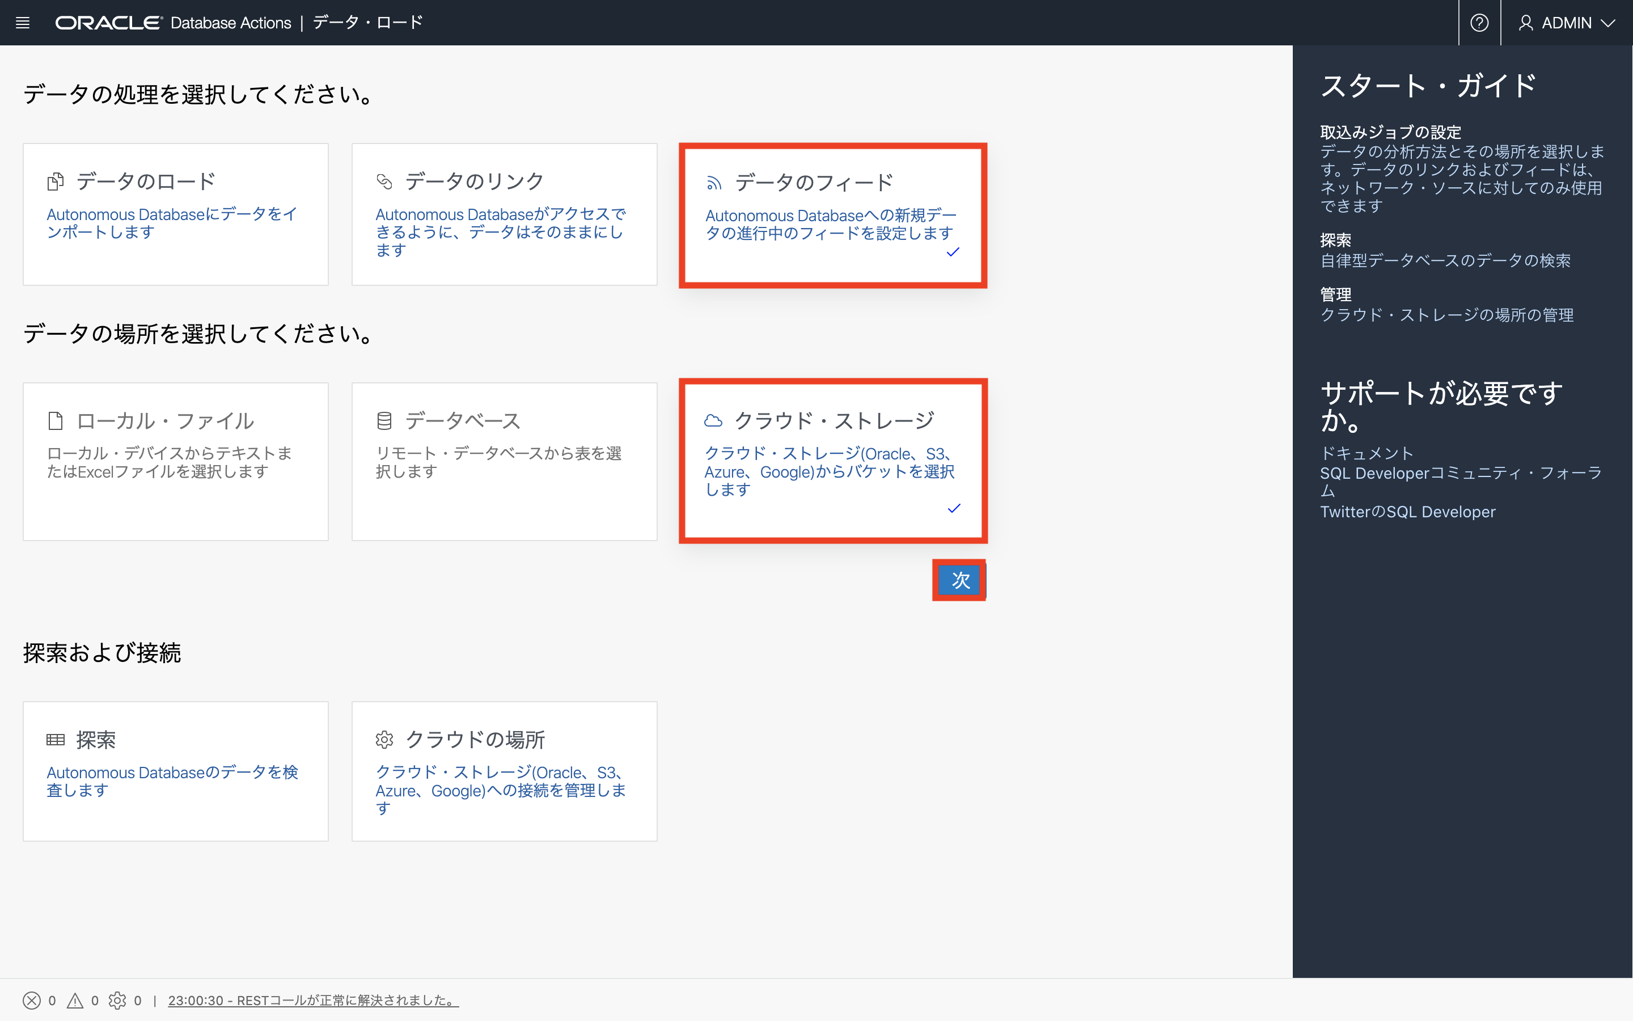Open the クラウドの場所 settings card
Screen dimensions: 1633x1021
point(504,770)
